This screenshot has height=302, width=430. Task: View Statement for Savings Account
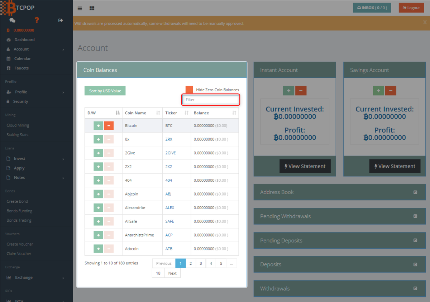(x=395, y=166)
